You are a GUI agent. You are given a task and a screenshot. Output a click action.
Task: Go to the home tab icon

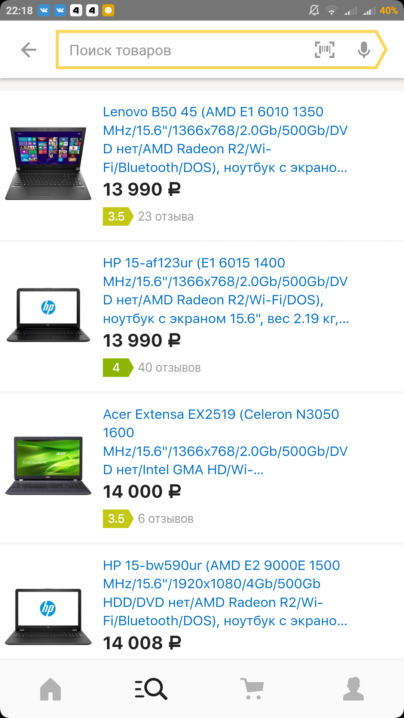pos(50,689)
